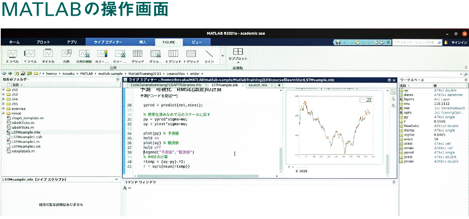Switch to the アプリ tab
This screenshot has width=469, height=219.
pos(72,42)
